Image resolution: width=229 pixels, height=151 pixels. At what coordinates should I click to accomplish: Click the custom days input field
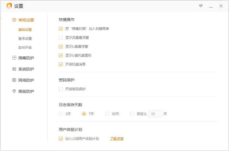coord(155,114)
